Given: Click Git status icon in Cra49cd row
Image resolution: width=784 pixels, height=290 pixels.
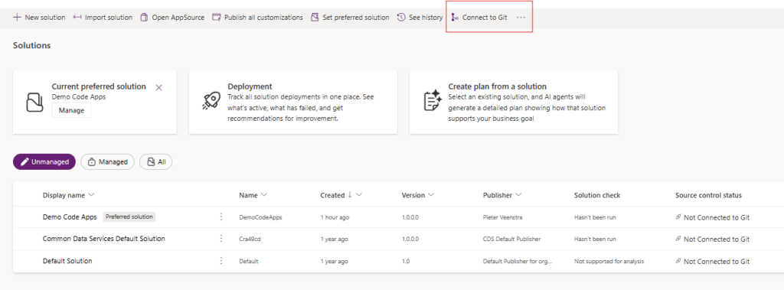Looking at the screenshot, I should [x=678, y=239].
